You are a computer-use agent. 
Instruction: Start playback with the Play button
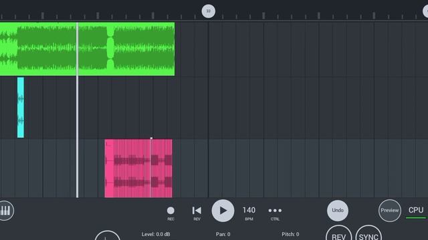coord(223,211)
